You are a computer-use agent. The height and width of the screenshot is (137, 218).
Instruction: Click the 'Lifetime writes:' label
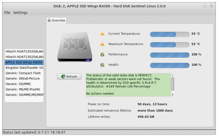pos(99,117)
